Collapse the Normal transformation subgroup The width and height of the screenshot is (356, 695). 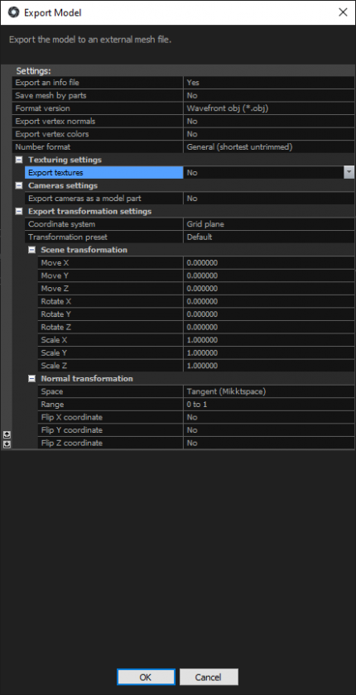pyautogui.click(x=31, y=379)
